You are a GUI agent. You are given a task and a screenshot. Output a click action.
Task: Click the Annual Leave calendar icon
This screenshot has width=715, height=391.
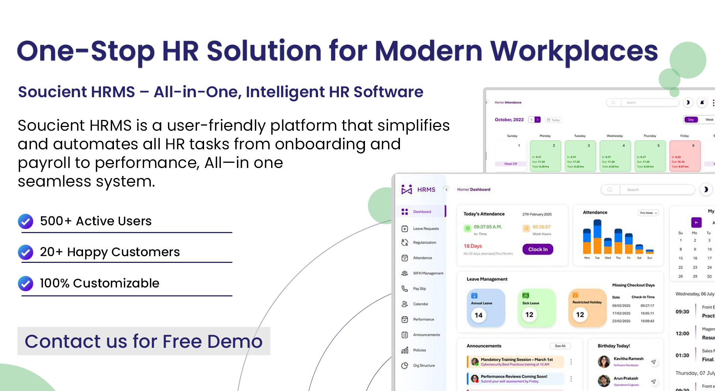click(x=474, y=296)
